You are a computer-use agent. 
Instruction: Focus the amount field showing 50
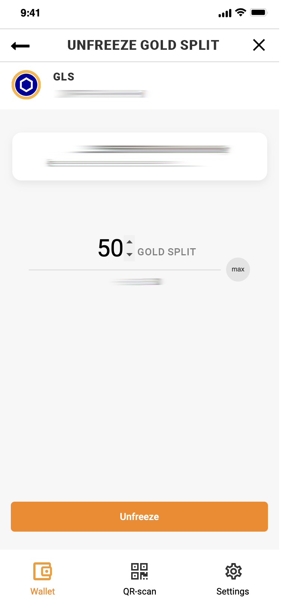[x=110, y=248]
